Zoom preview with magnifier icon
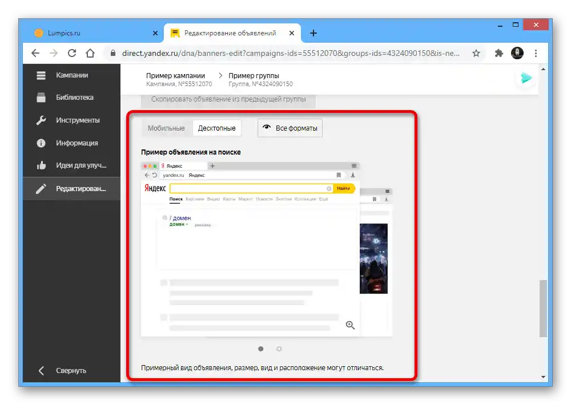 [x=350, y=325]
